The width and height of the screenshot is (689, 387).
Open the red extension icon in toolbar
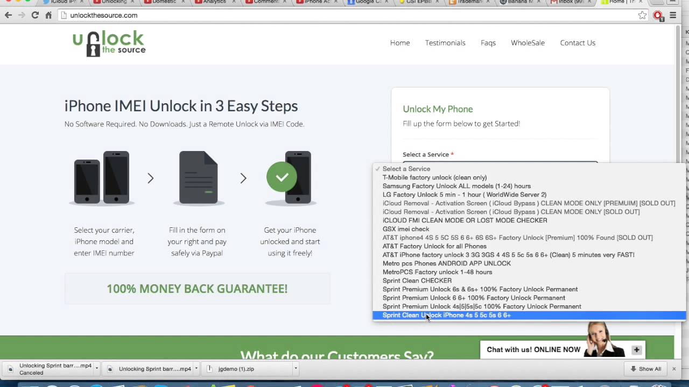(x=658, y=16)
